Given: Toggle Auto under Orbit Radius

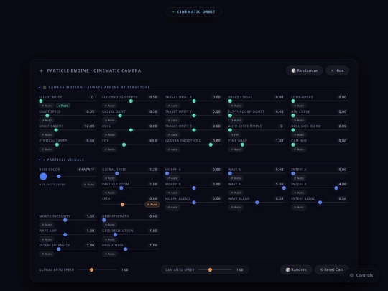Looking at the screenshot, I should [47, 135].
